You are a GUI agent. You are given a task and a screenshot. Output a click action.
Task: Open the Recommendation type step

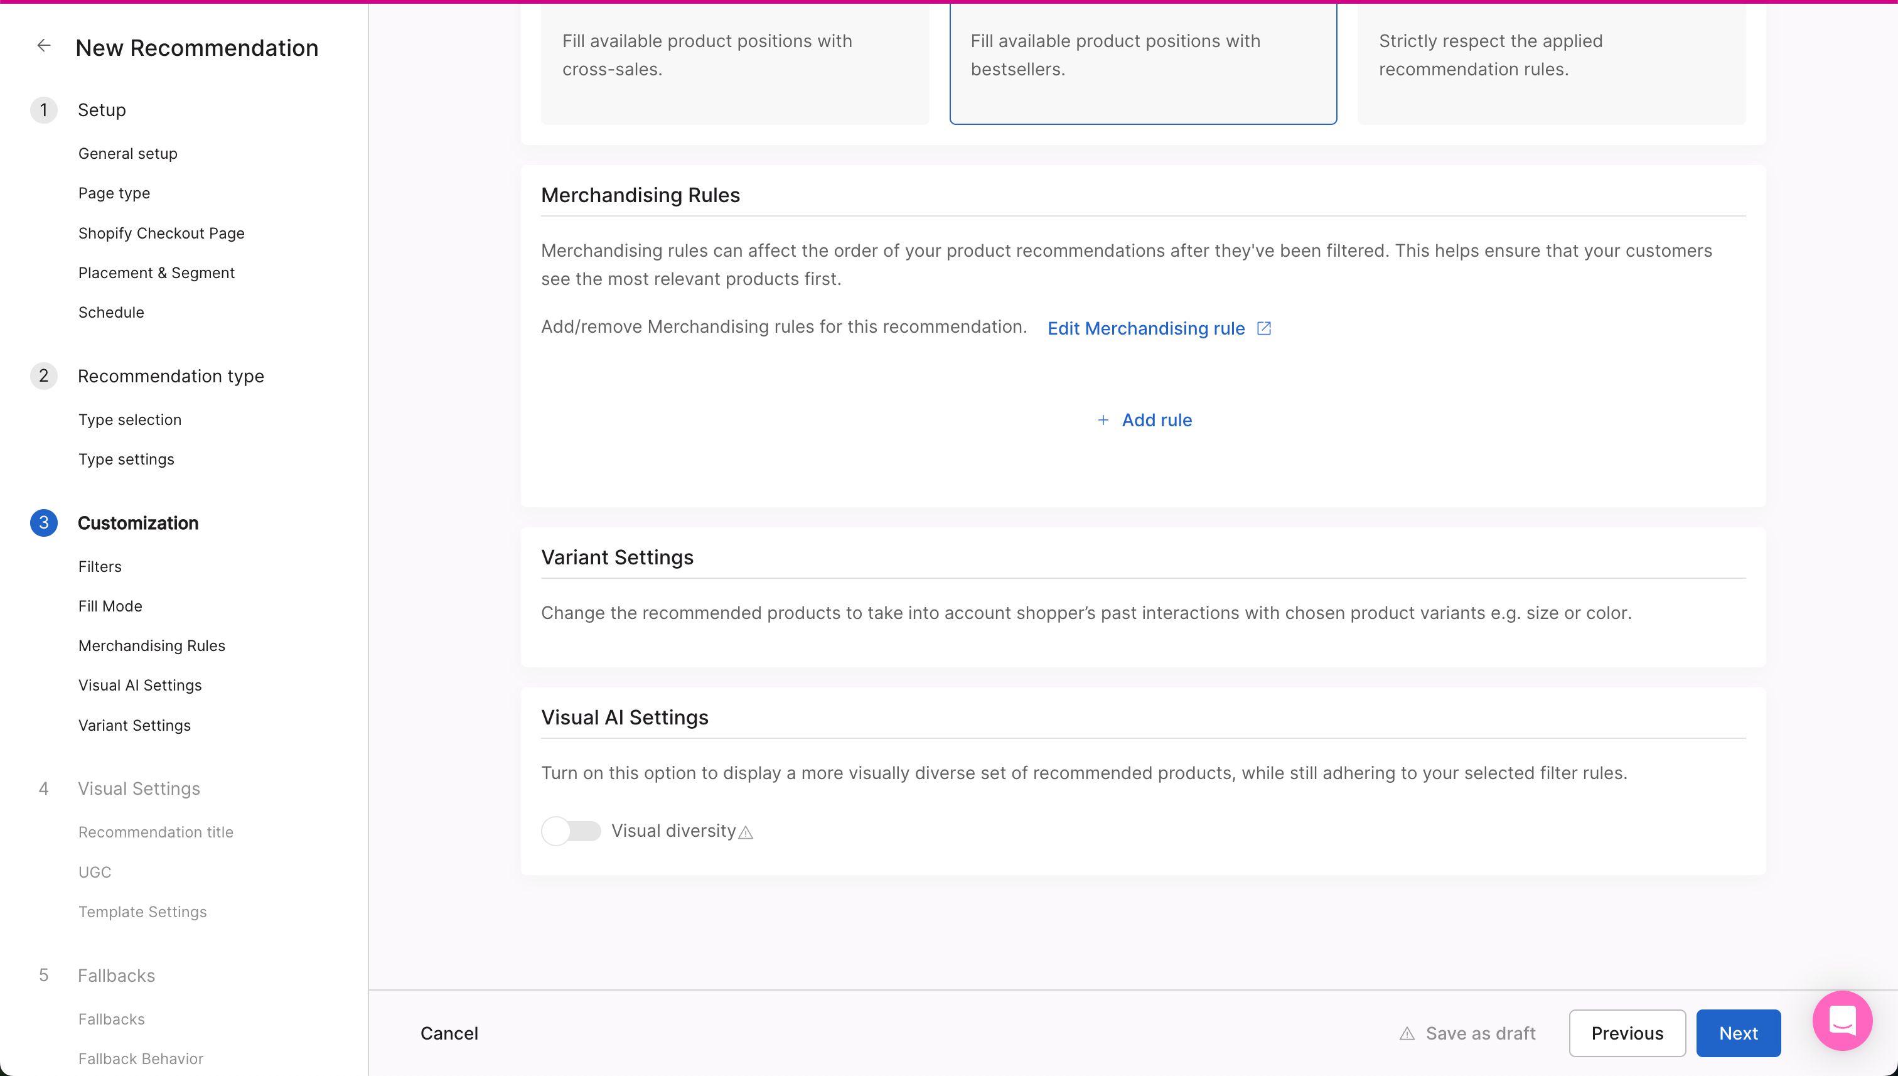click(x=171, y=376)
